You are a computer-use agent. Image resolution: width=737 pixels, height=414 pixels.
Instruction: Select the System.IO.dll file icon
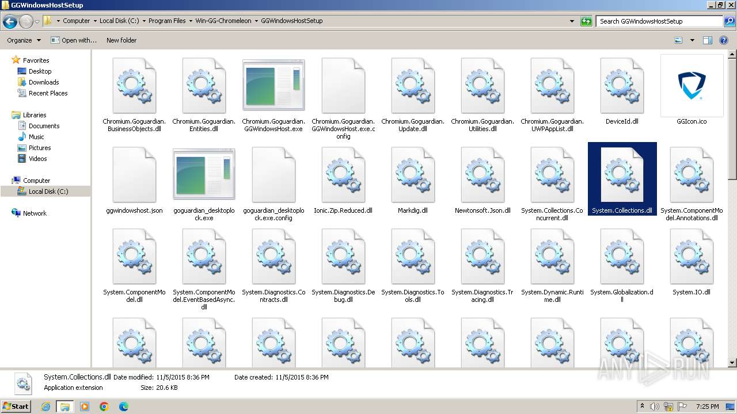(x=692, y=256)
